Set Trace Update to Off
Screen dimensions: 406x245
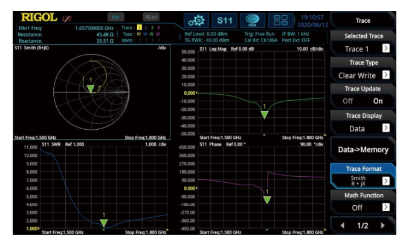[x=348, y=101]
